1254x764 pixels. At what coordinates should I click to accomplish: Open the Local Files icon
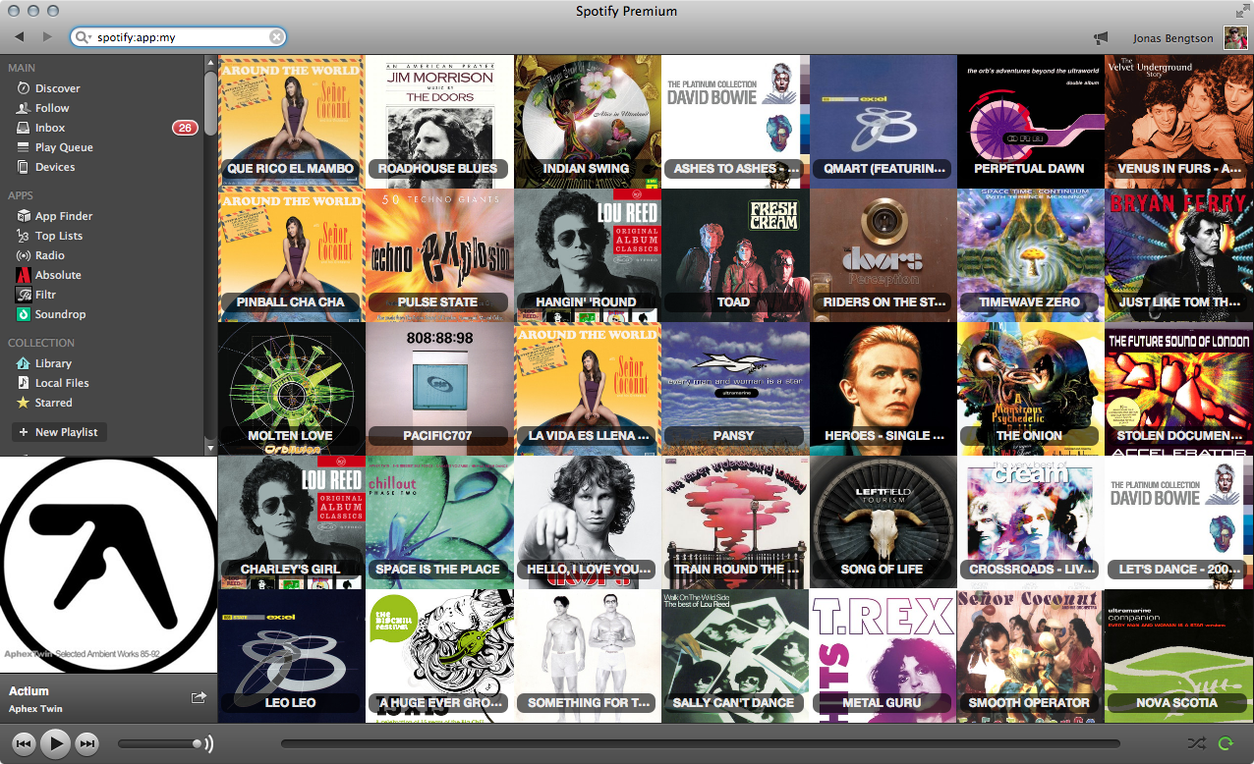pyautogui.click(x=24, y=383)
